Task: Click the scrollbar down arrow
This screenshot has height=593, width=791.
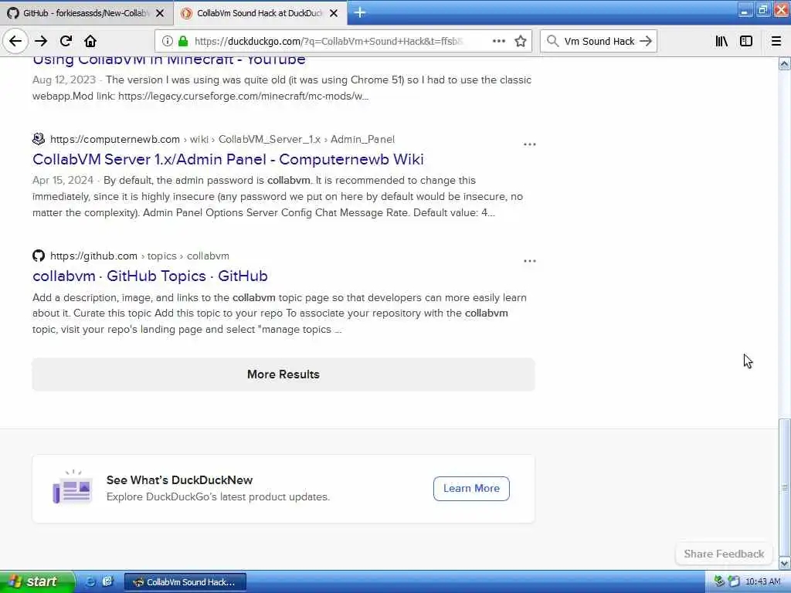Action: point(784,563)
